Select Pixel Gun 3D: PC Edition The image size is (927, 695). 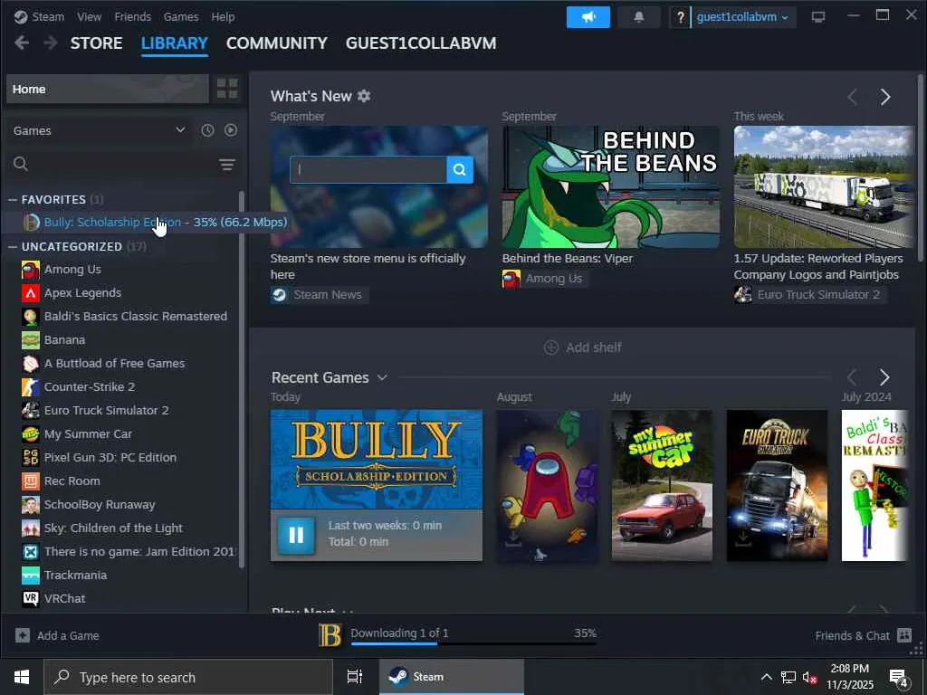[110, 457]
